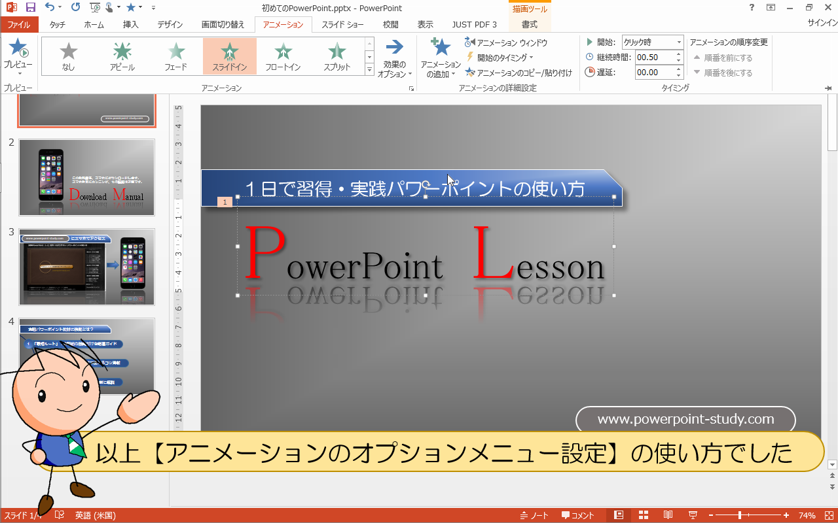
Task: Apply the フェード animation effect
Action: coord(175,56)
